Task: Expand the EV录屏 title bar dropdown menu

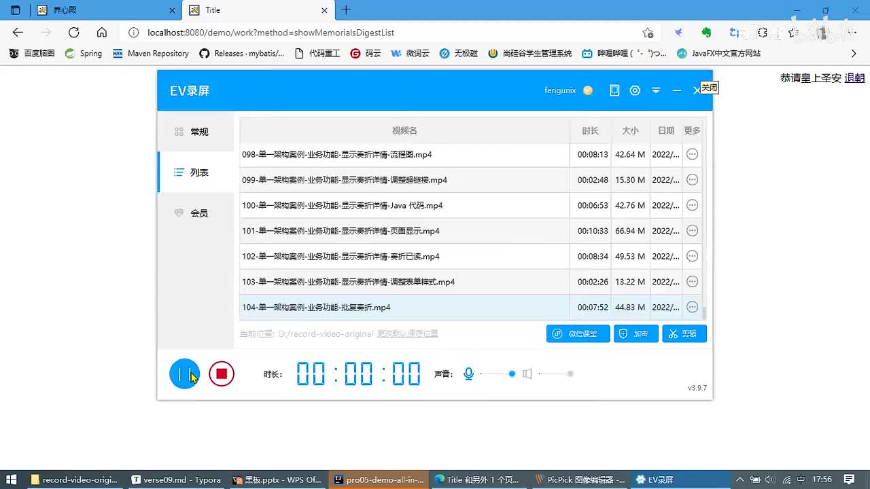Action: tap(656, 90)
